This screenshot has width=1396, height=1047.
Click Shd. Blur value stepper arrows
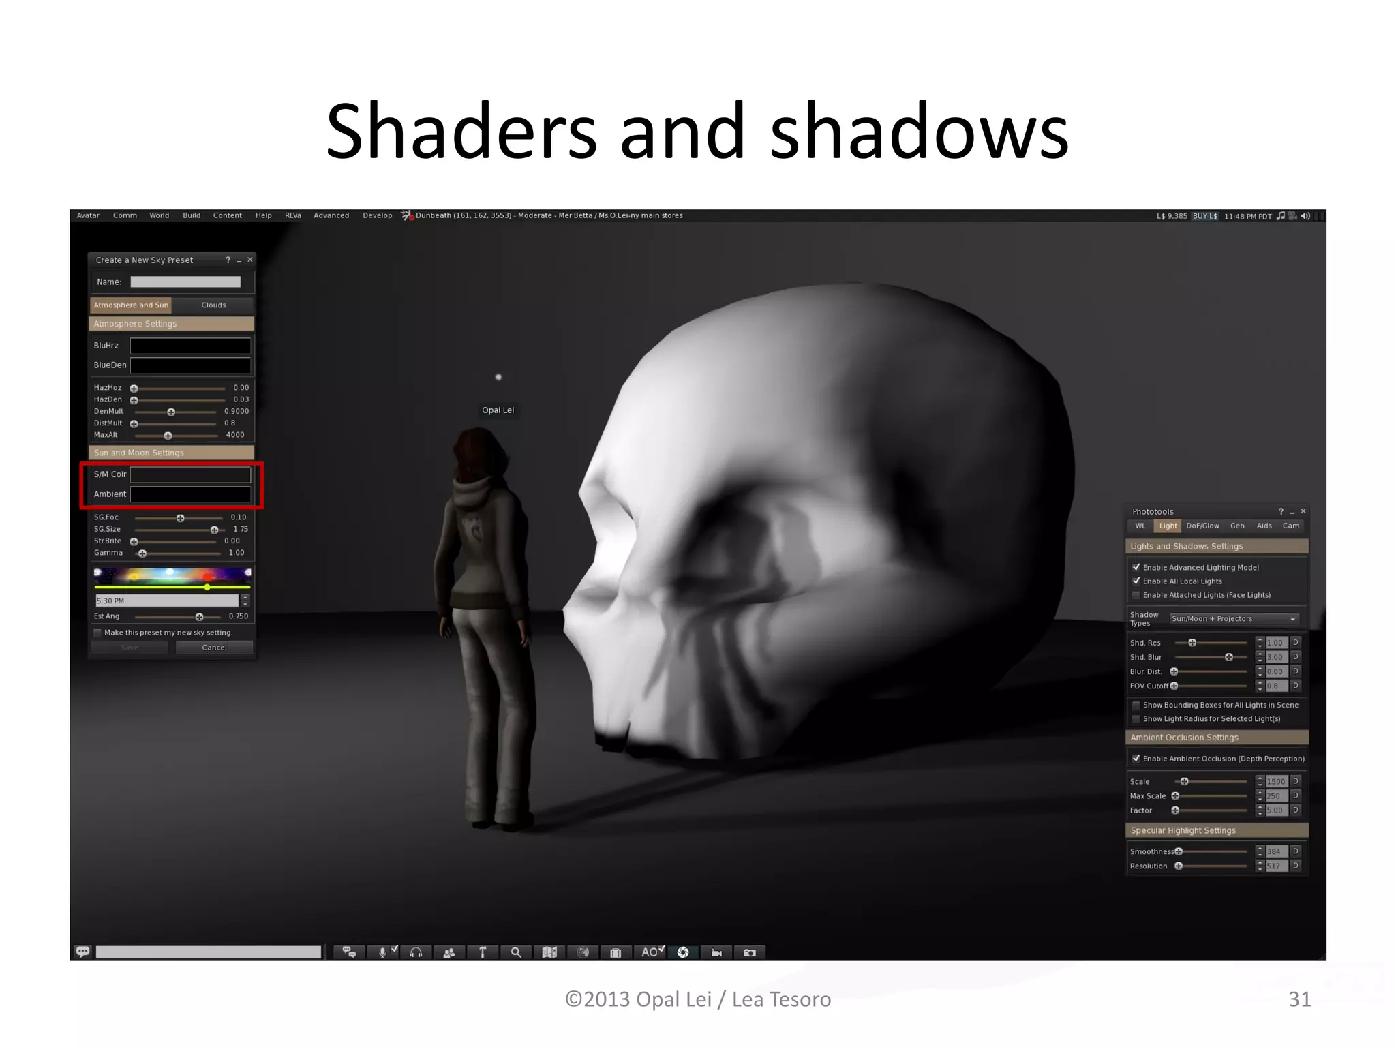point(1260,656)
